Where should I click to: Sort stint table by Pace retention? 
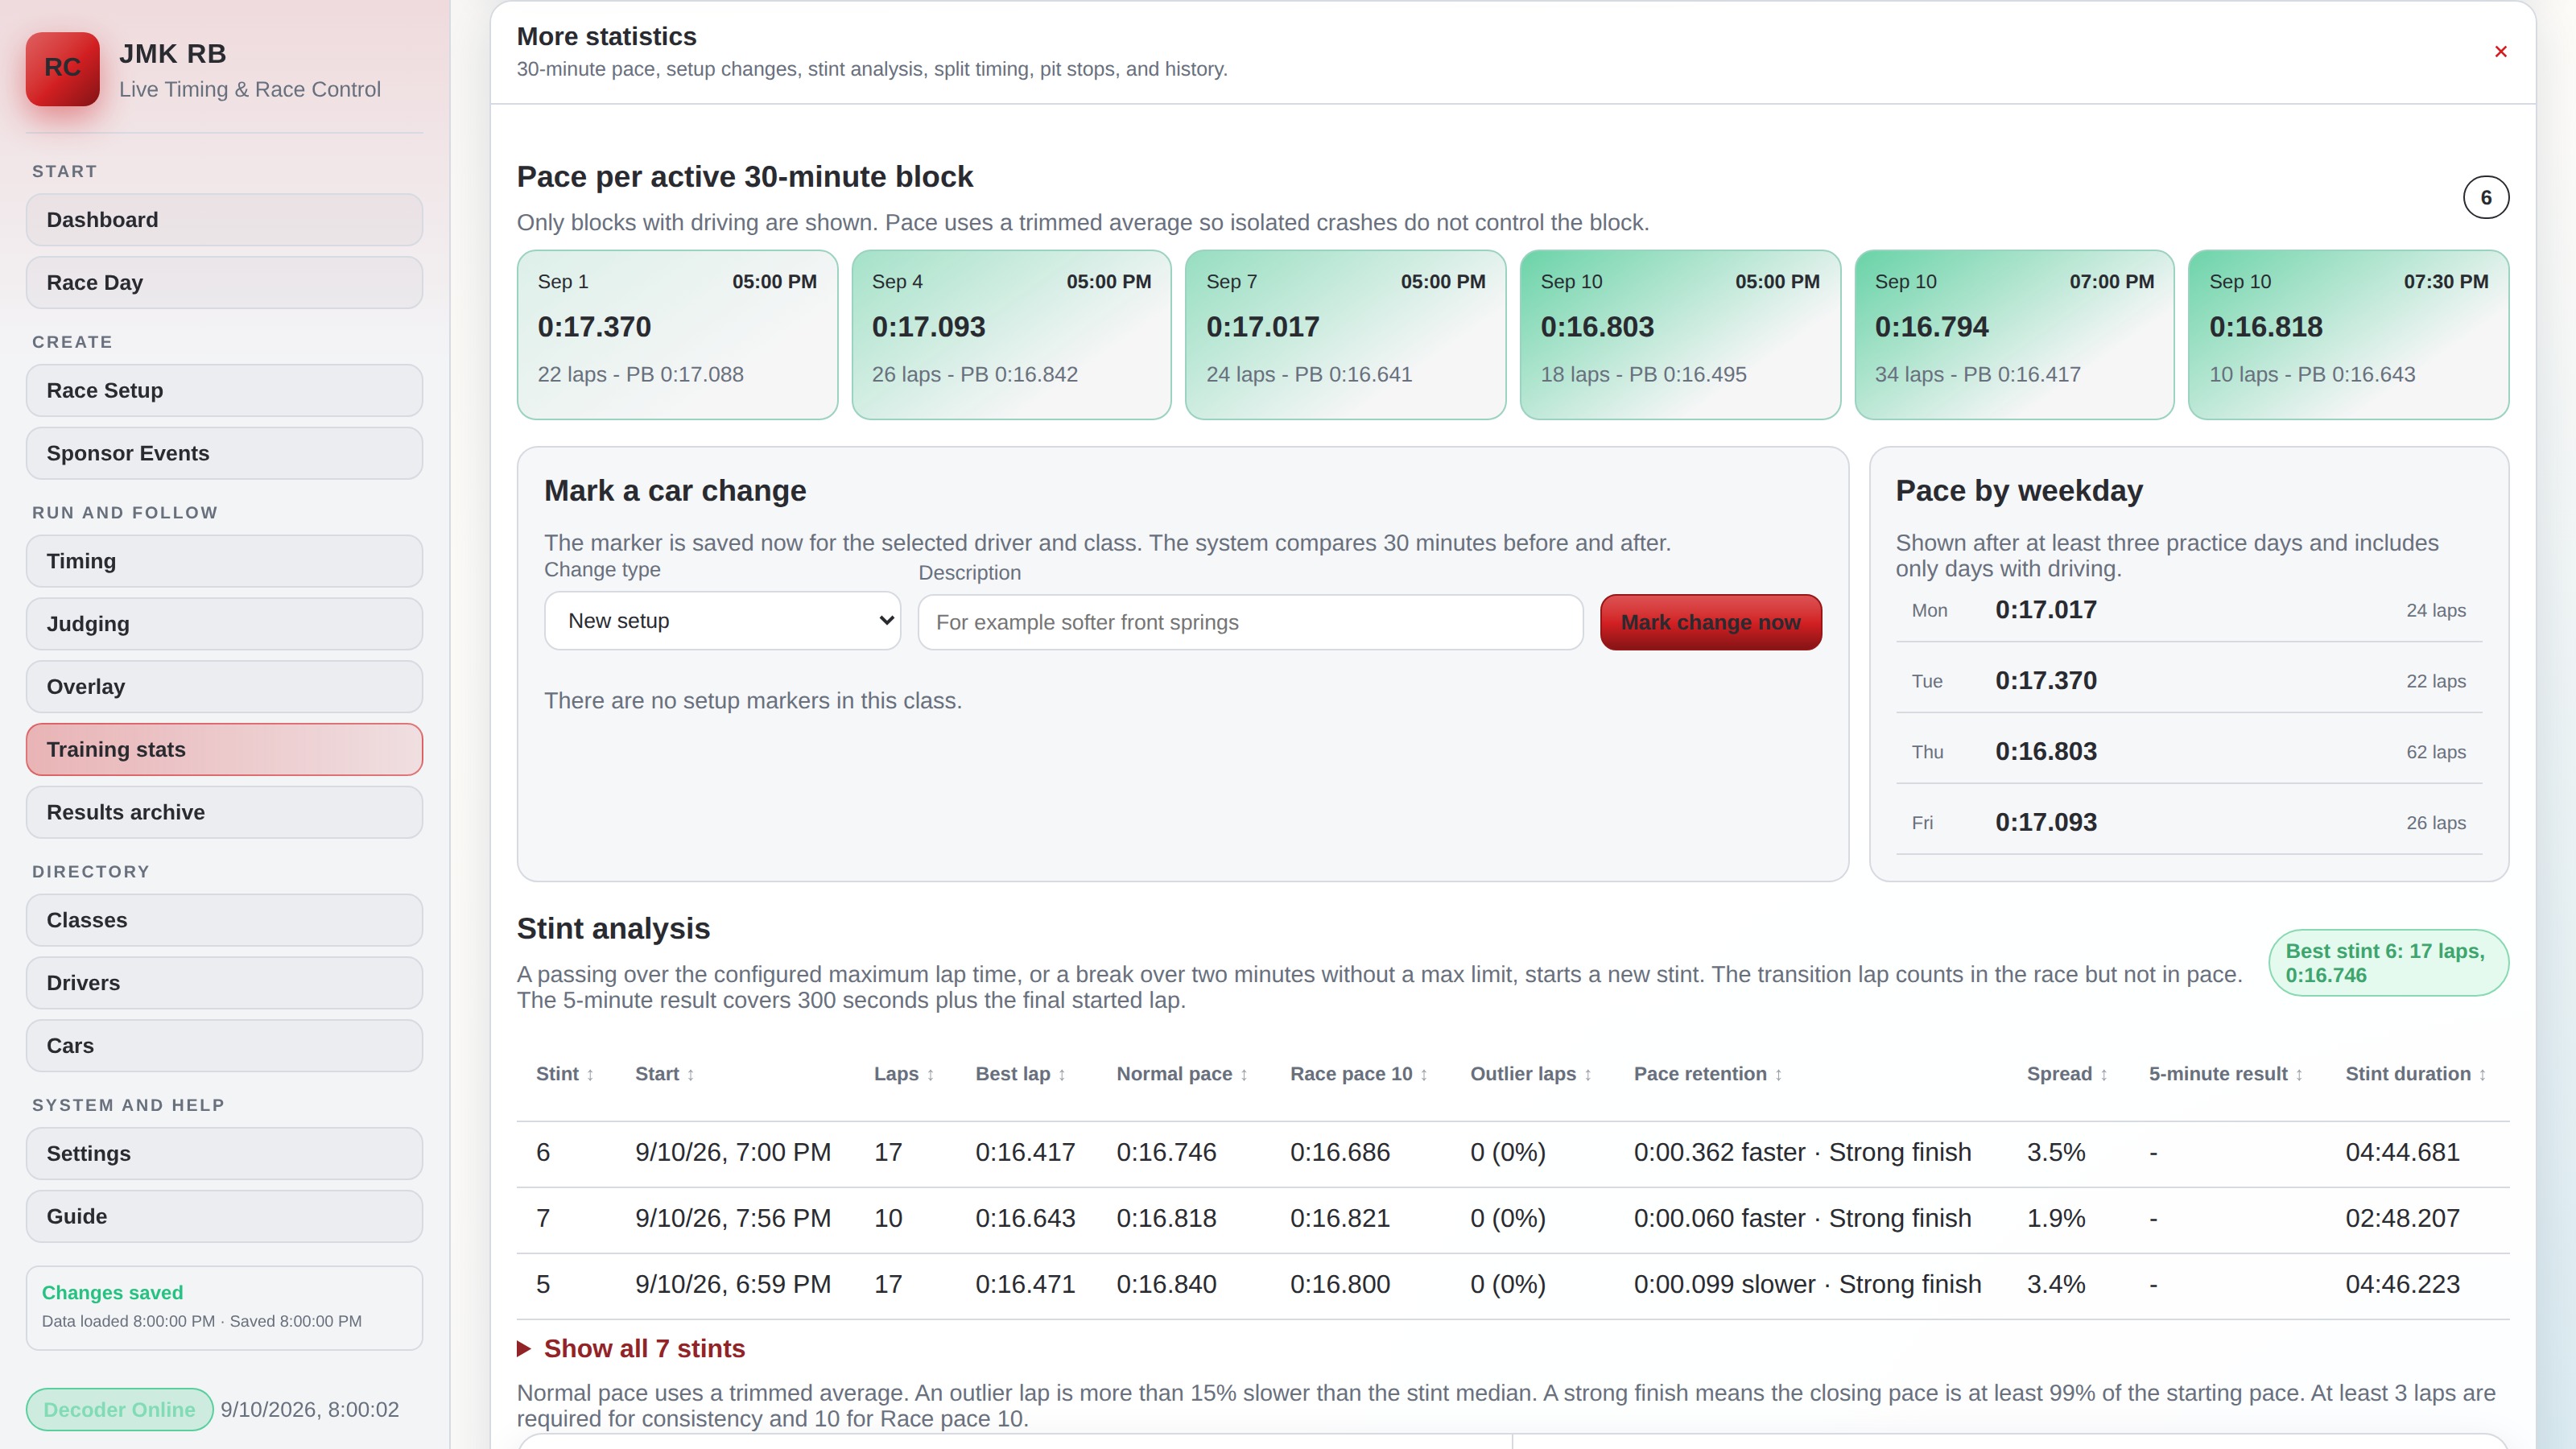1708,1074
